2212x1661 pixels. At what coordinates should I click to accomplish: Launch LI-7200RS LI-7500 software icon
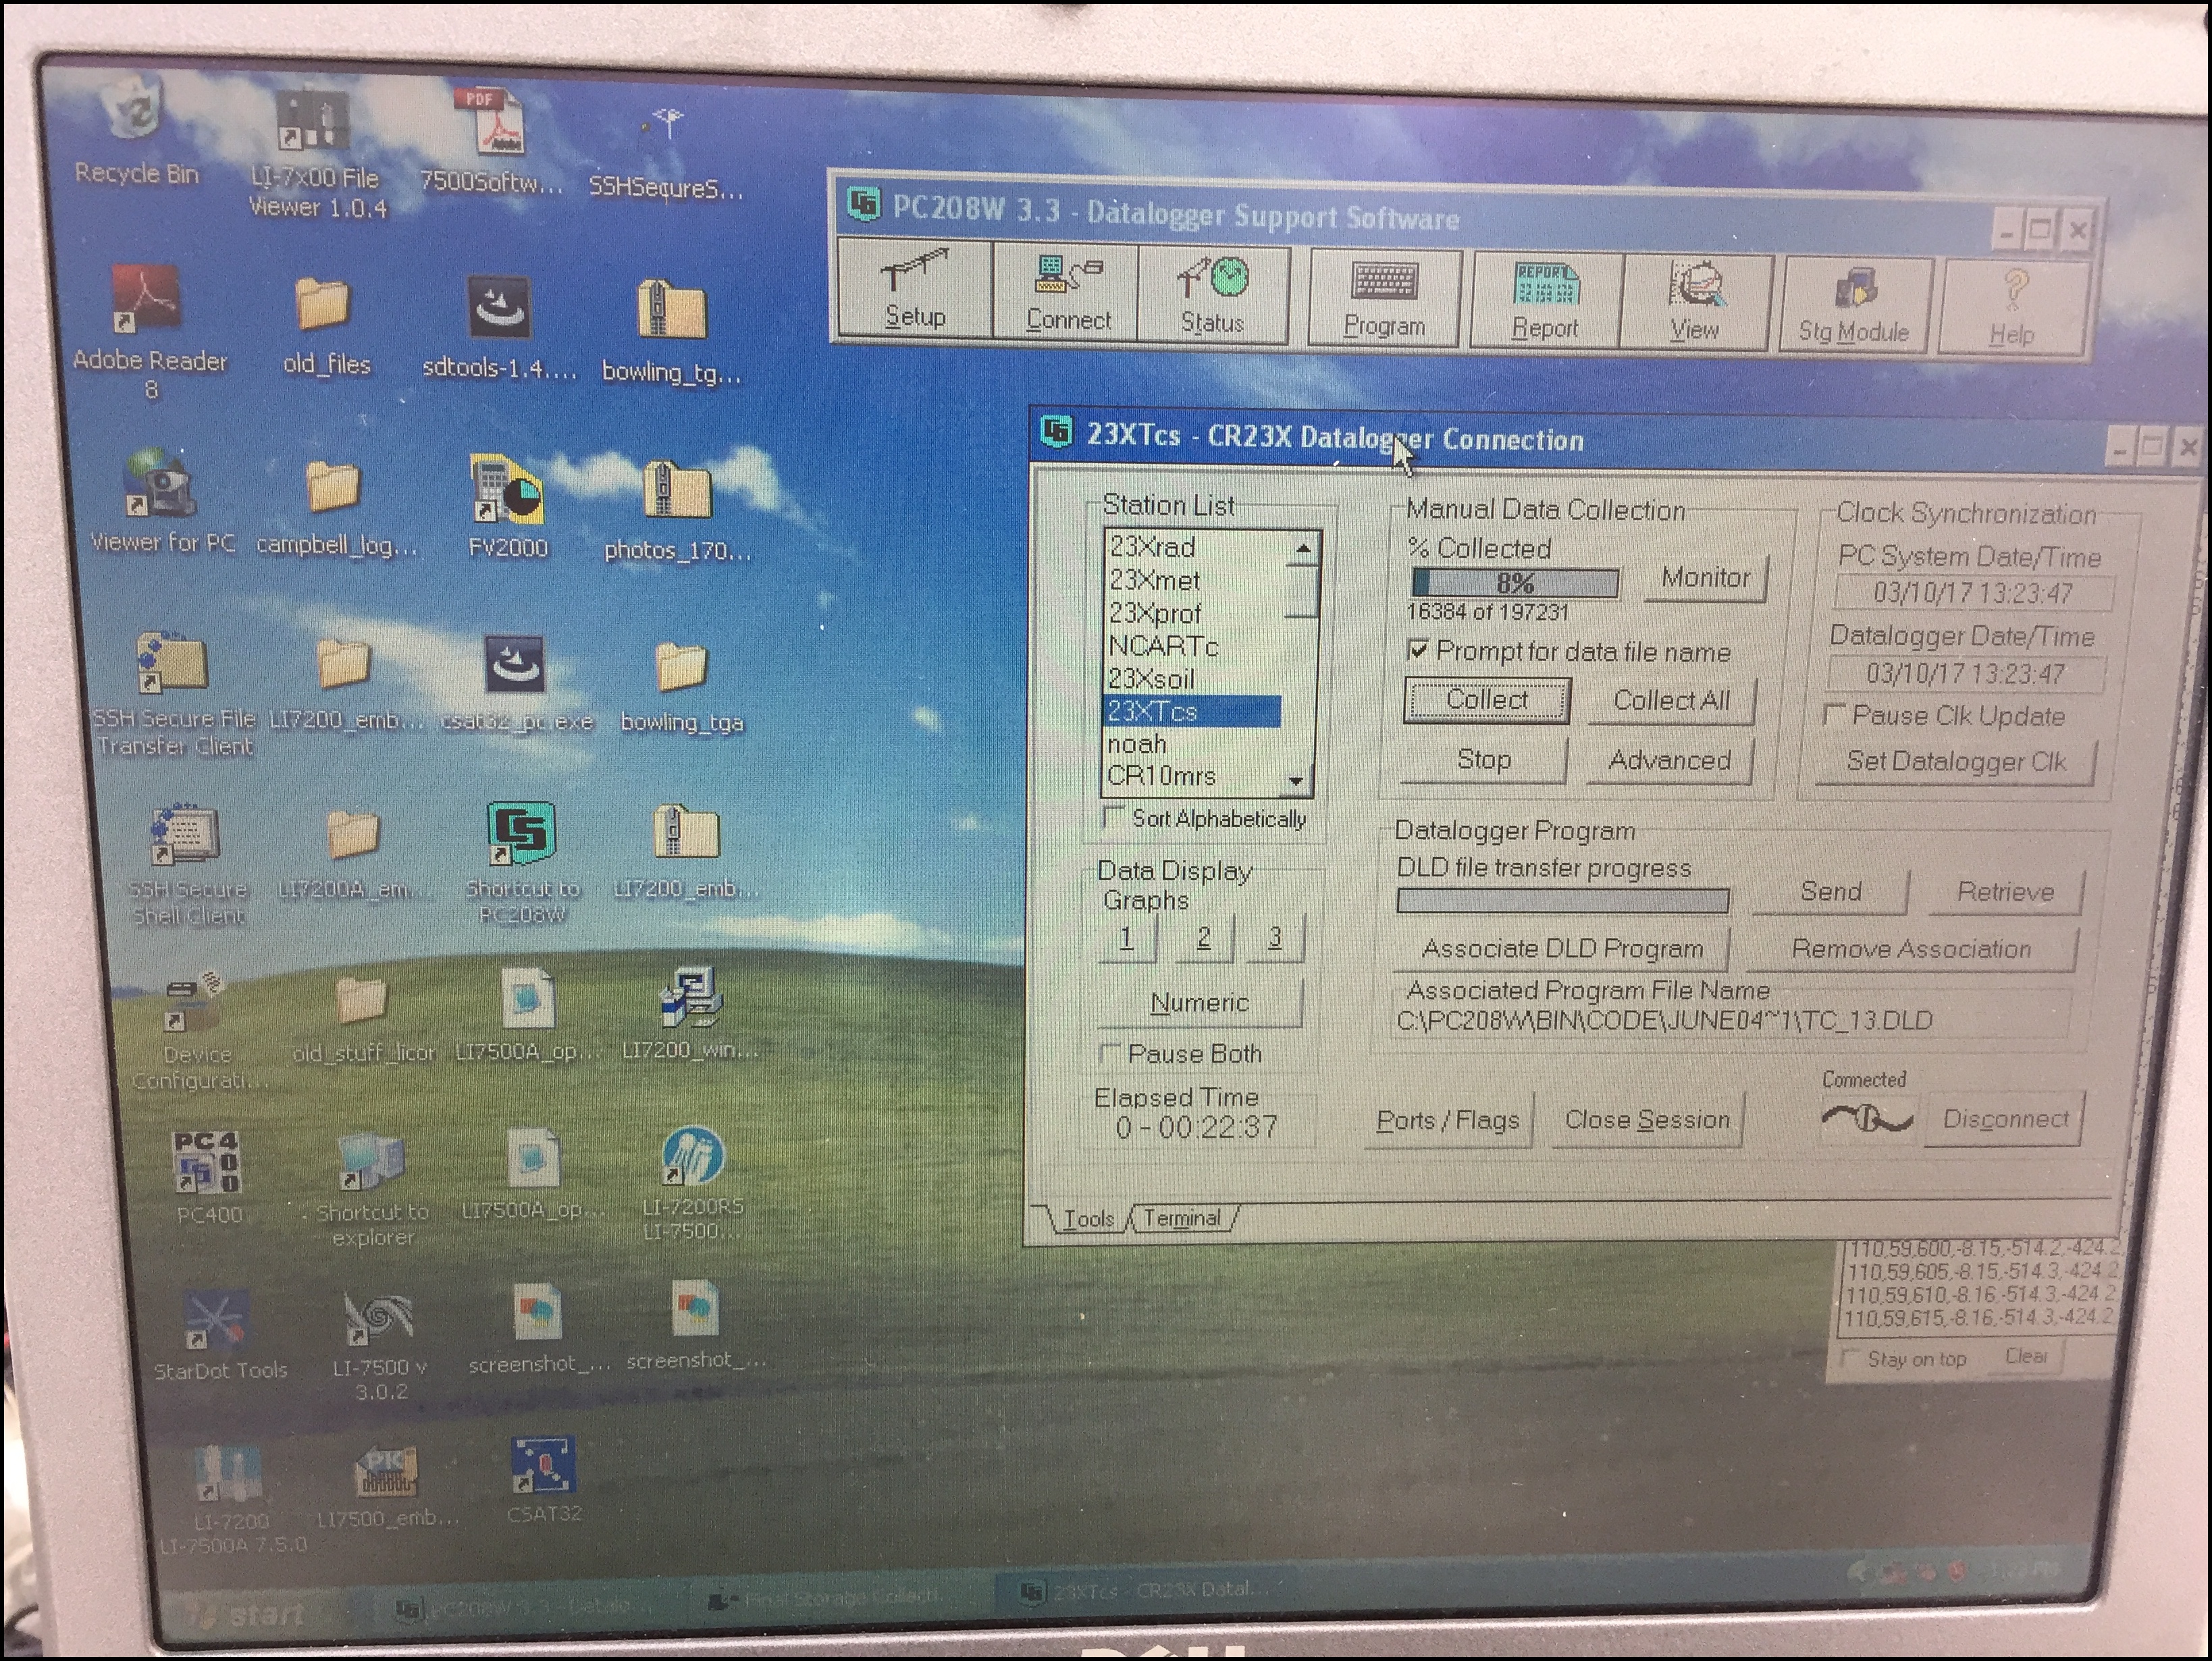pyautogui.click(x=692, y=1183)
